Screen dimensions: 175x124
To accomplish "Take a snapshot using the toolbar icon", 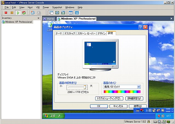I will coord(33,13).
